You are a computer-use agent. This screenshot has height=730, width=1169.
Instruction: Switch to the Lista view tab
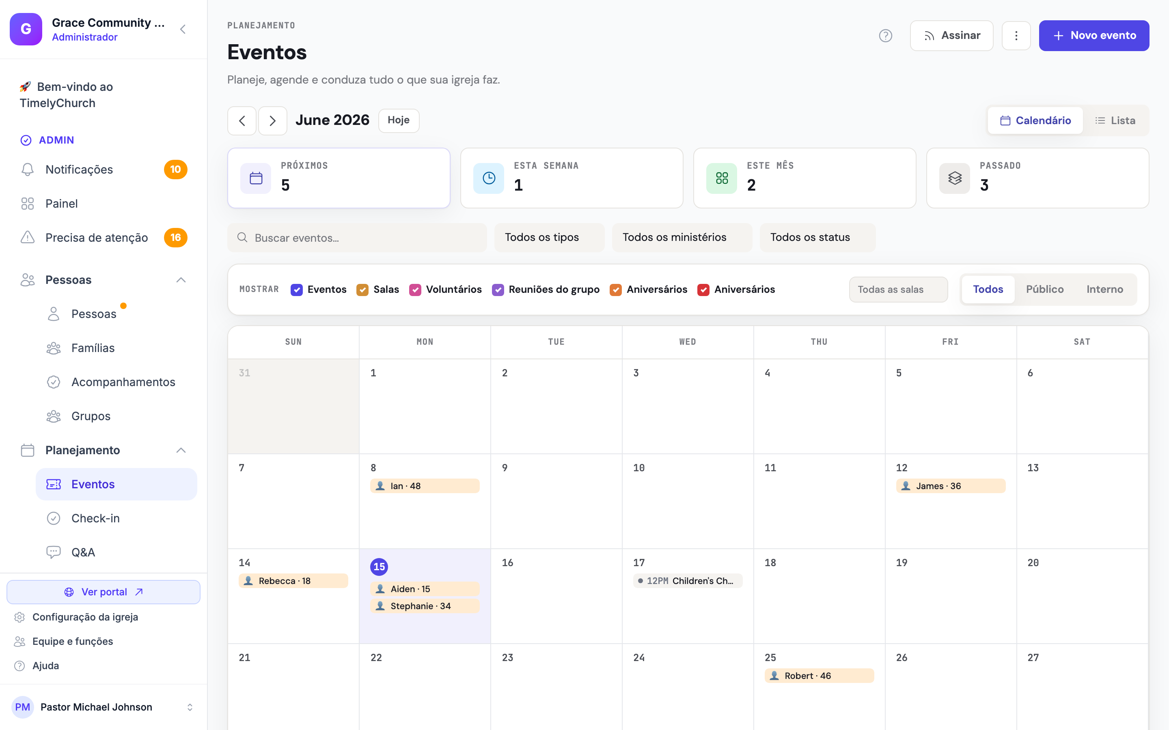(x=1115, y=121)
